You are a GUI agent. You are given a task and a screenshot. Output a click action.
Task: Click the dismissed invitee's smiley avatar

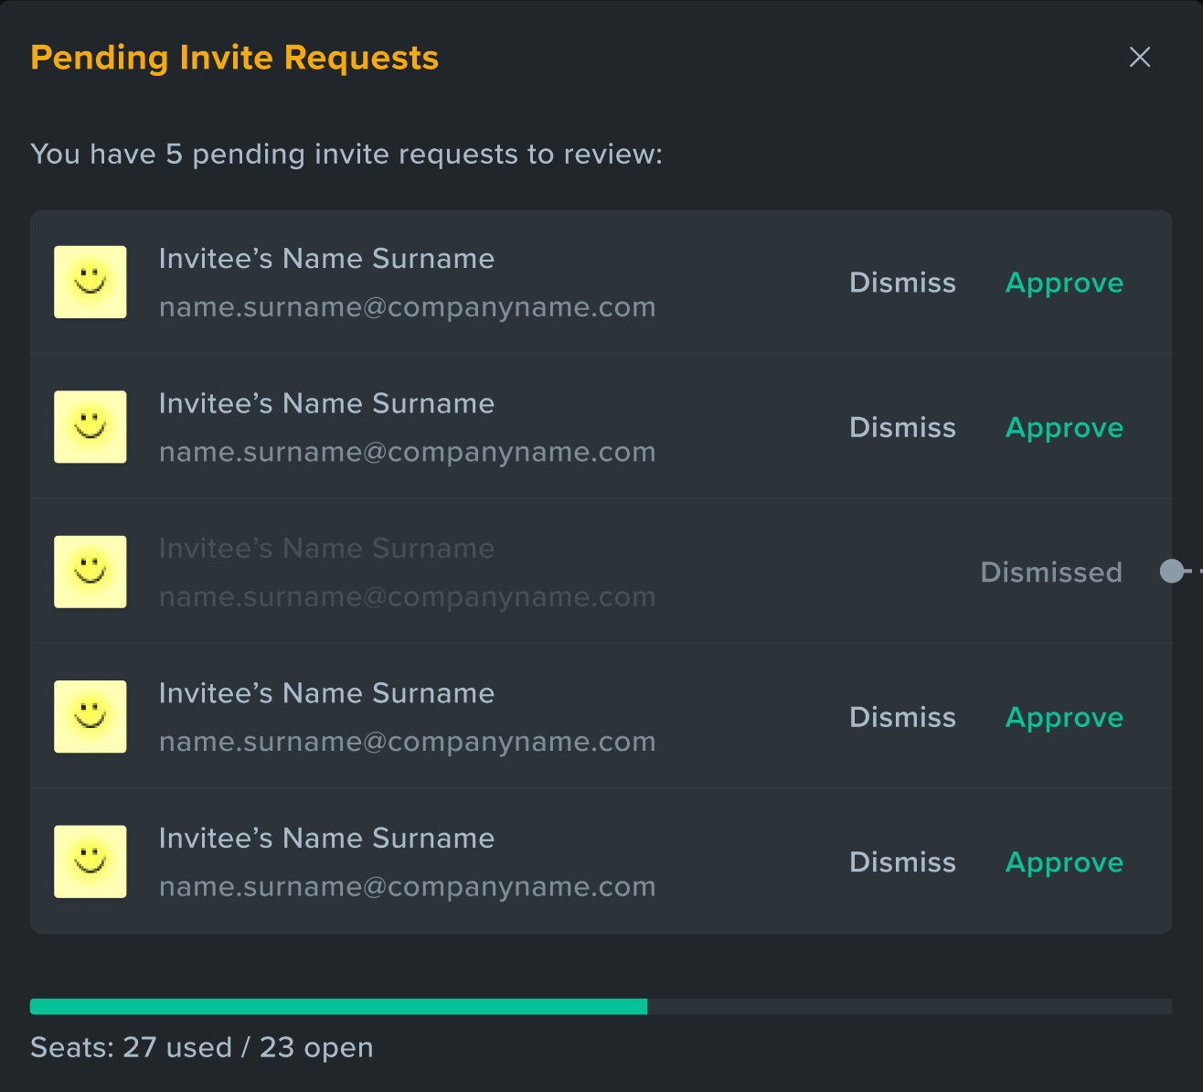coord(90,572)
